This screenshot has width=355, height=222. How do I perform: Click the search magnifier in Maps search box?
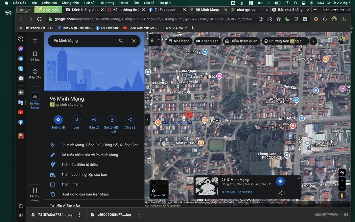point(121,41)
